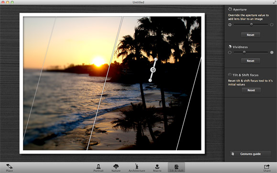Screen dimensions: 277x173
Task: Select the Macro focus mode
Action: pyautogui.click(x=157, y=168)
